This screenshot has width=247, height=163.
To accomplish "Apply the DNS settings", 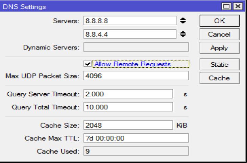I will tap(219, 48).
